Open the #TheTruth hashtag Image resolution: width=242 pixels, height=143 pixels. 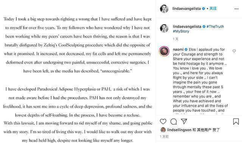215,26
